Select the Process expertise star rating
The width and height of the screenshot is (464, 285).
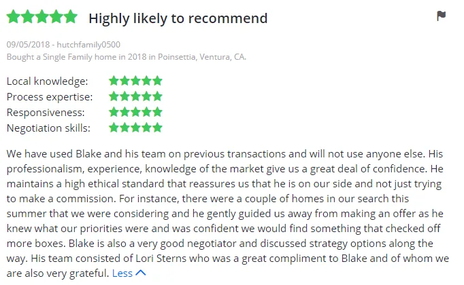135,96
